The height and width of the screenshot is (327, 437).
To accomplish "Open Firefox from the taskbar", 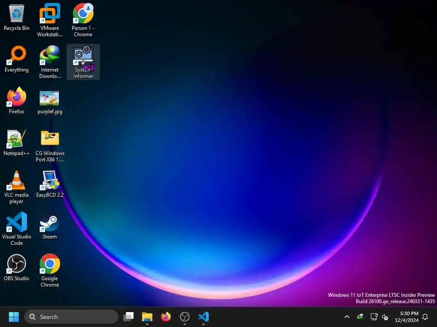I will (166, 317).
